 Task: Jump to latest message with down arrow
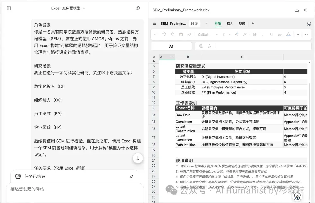(138, 158)
